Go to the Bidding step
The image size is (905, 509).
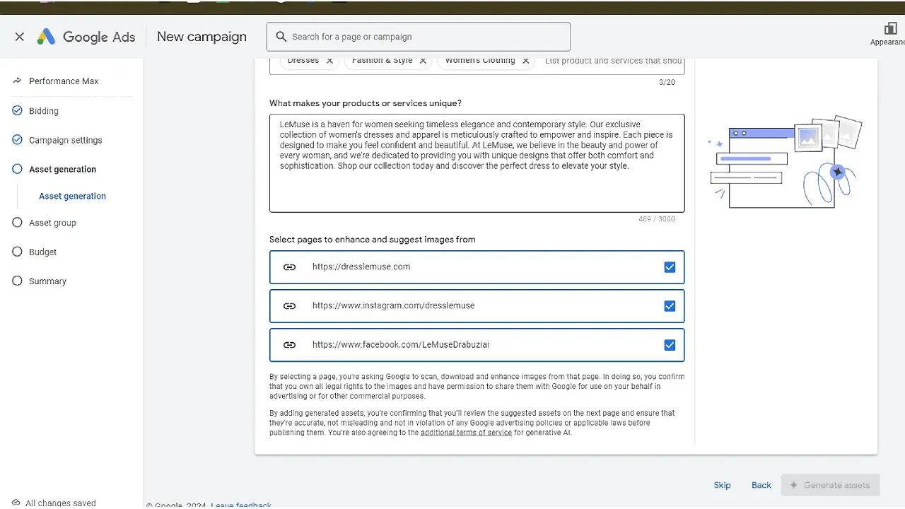point(44,111)
